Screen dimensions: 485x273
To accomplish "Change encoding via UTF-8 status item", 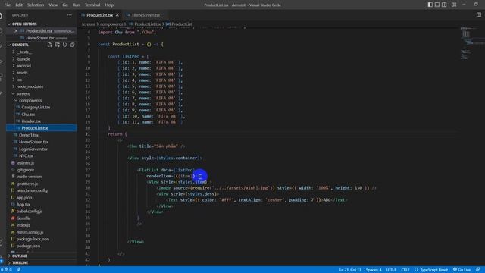I will click(391, 270).
